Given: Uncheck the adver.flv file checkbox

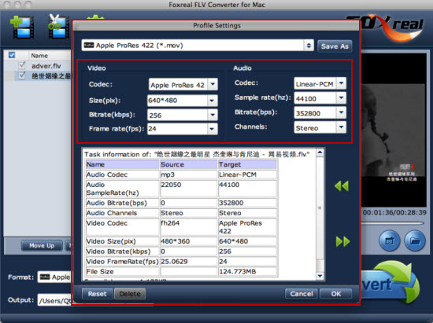Looking at the screenshot, I should 21,65.
